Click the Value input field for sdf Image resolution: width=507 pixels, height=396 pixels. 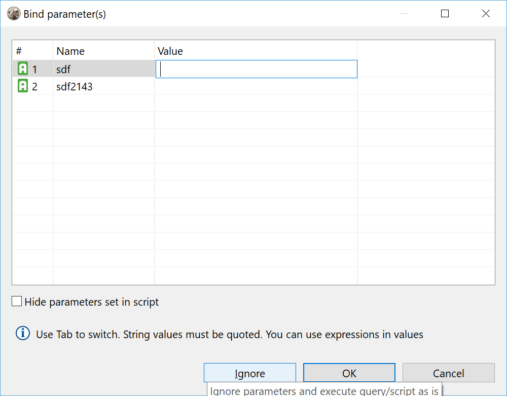(x=256, y=69)
